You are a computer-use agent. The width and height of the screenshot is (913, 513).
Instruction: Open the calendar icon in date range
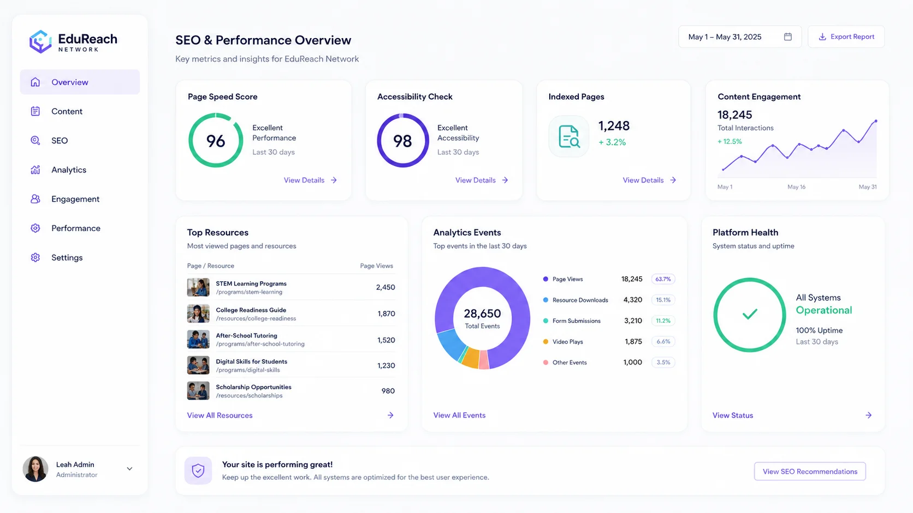(x=787, y=37)
